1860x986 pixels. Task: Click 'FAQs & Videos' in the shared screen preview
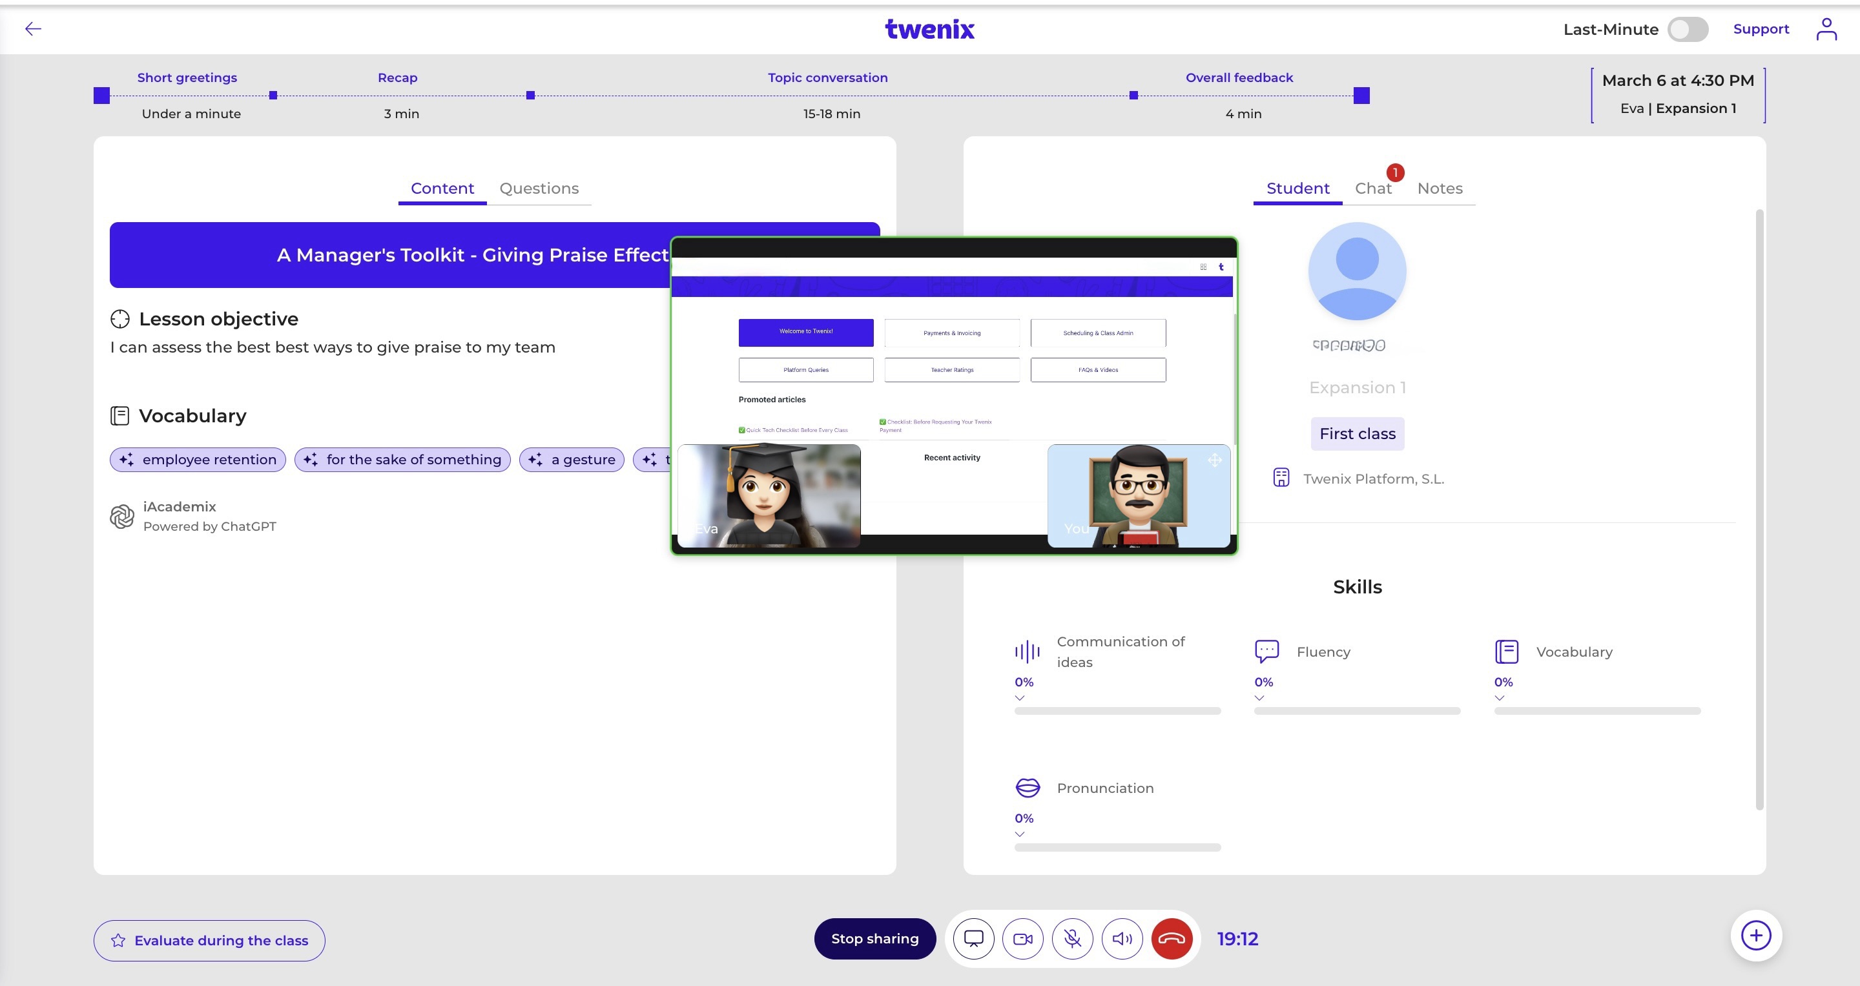(x=1097, y=369)
